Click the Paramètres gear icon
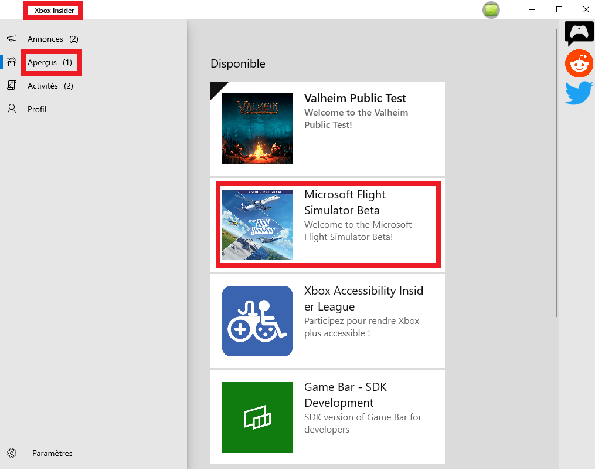The height and width of the screenshot is (469, 595). point(12,453)
